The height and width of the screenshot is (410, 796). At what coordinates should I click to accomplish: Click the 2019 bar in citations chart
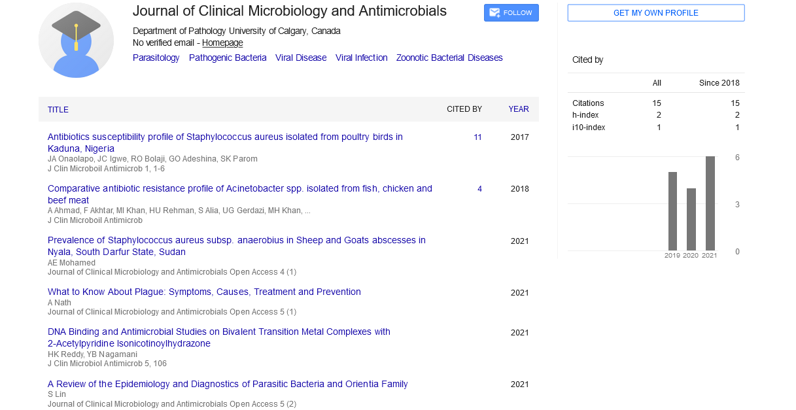click(x=672, y=211)
